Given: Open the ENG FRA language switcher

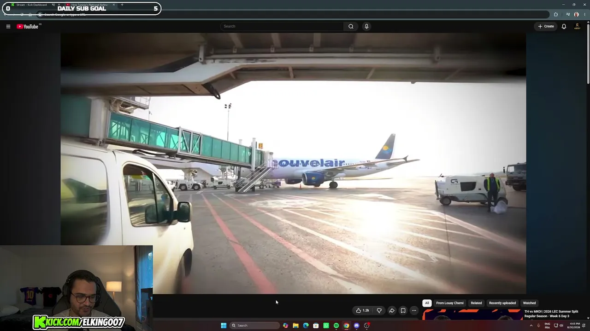Looking at the screenshot, I should pos(547,325).
